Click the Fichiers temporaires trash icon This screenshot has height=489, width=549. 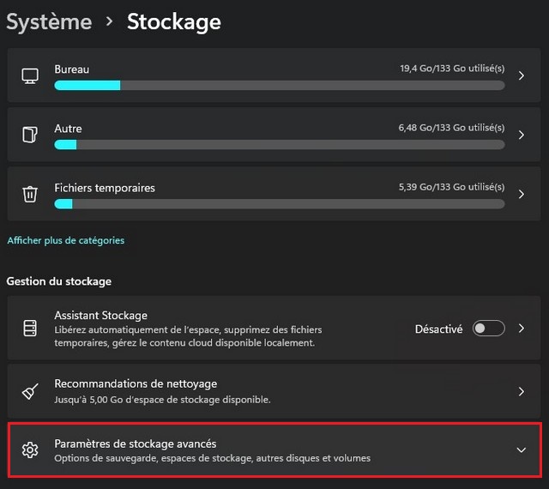(x=30, y=194)
